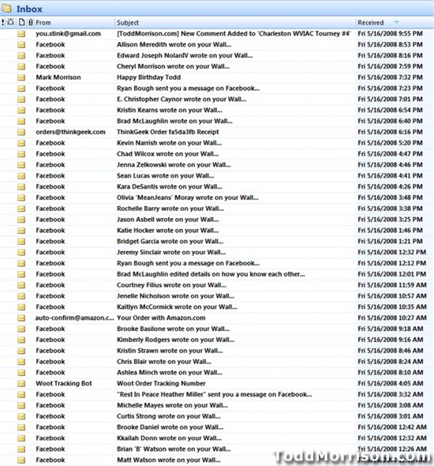
Task: Select 'Brian 'B' Watson wrote on your Wall...'
Action: 174,449
